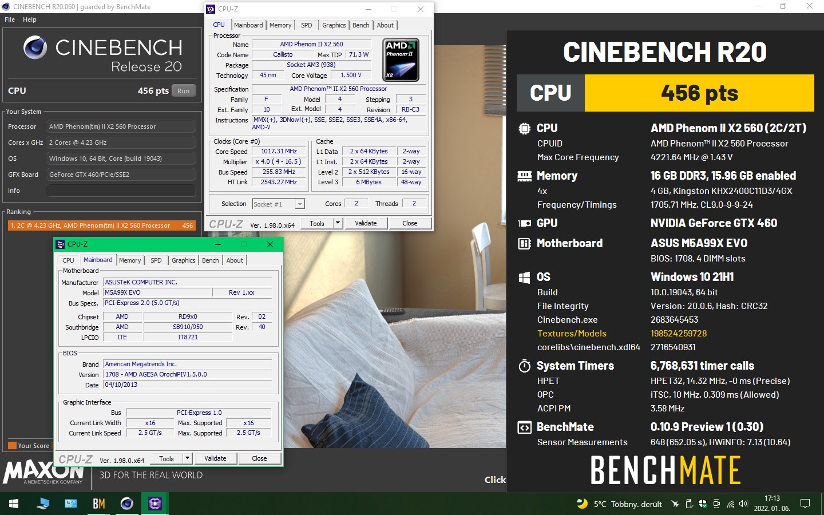The height and width of the screenshot is (515, 824).
Task: Click the BIOS Version field 1708
Action: coord(187,374)
